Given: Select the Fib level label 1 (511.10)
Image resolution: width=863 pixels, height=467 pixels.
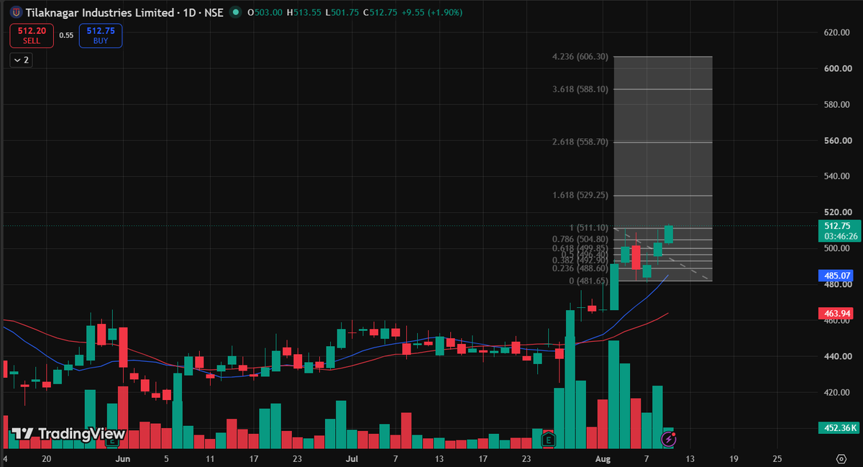Looking at the screenshot, I should point(588,228).
